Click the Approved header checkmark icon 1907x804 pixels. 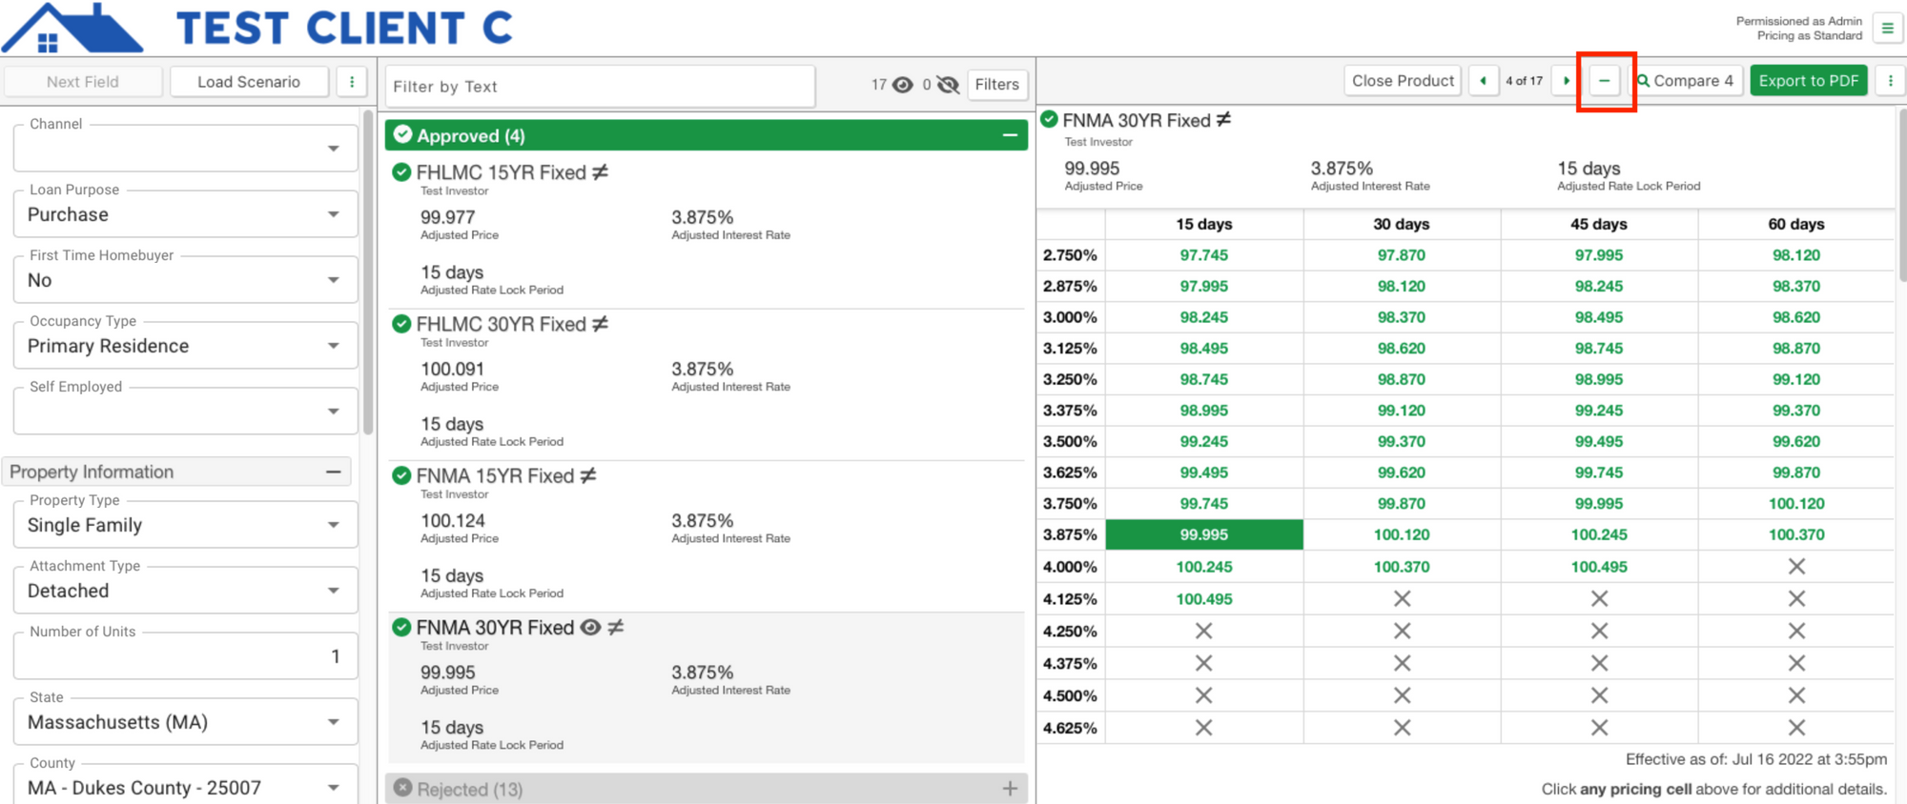coord(402,134)
